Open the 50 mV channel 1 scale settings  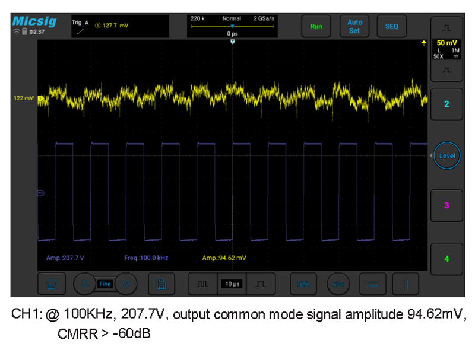(446, 49)
